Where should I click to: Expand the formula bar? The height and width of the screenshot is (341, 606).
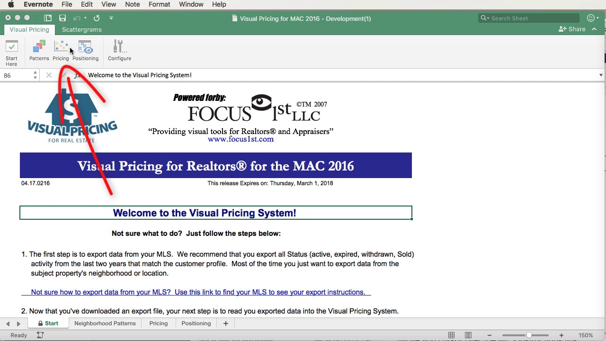[x=601, y=75]
